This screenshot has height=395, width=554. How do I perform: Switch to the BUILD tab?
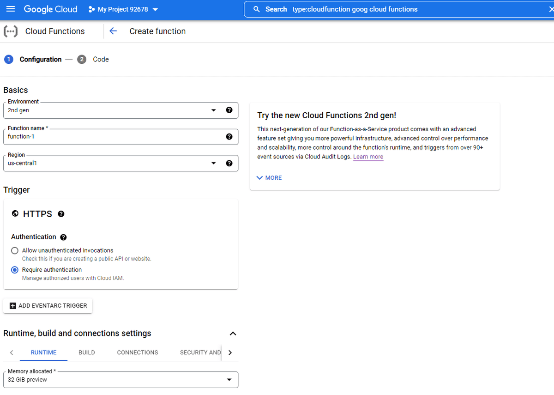pos(87,352)
